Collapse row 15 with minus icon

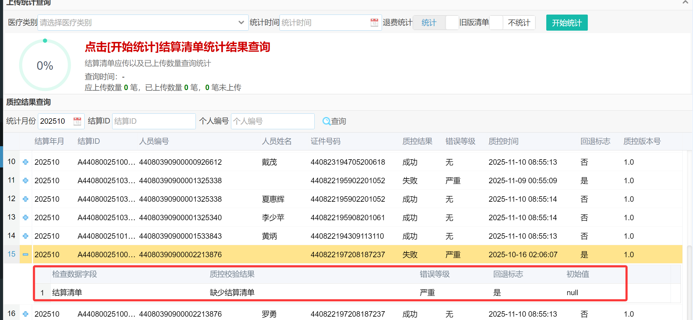[25, 254]
